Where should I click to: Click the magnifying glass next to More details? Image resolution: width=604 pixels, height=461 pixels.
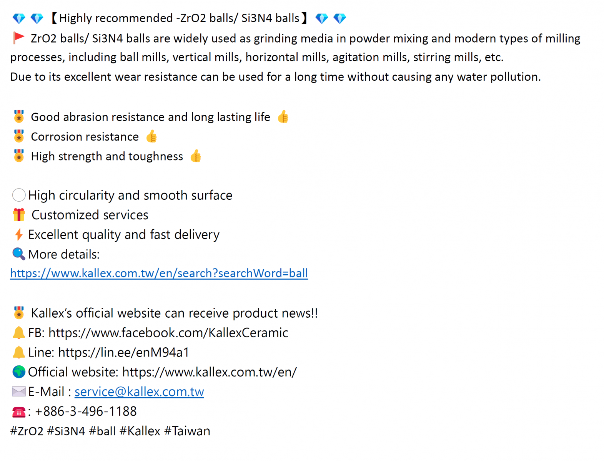coord(18,254)
